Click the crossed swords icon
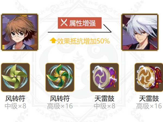 [x=64, y=23]
